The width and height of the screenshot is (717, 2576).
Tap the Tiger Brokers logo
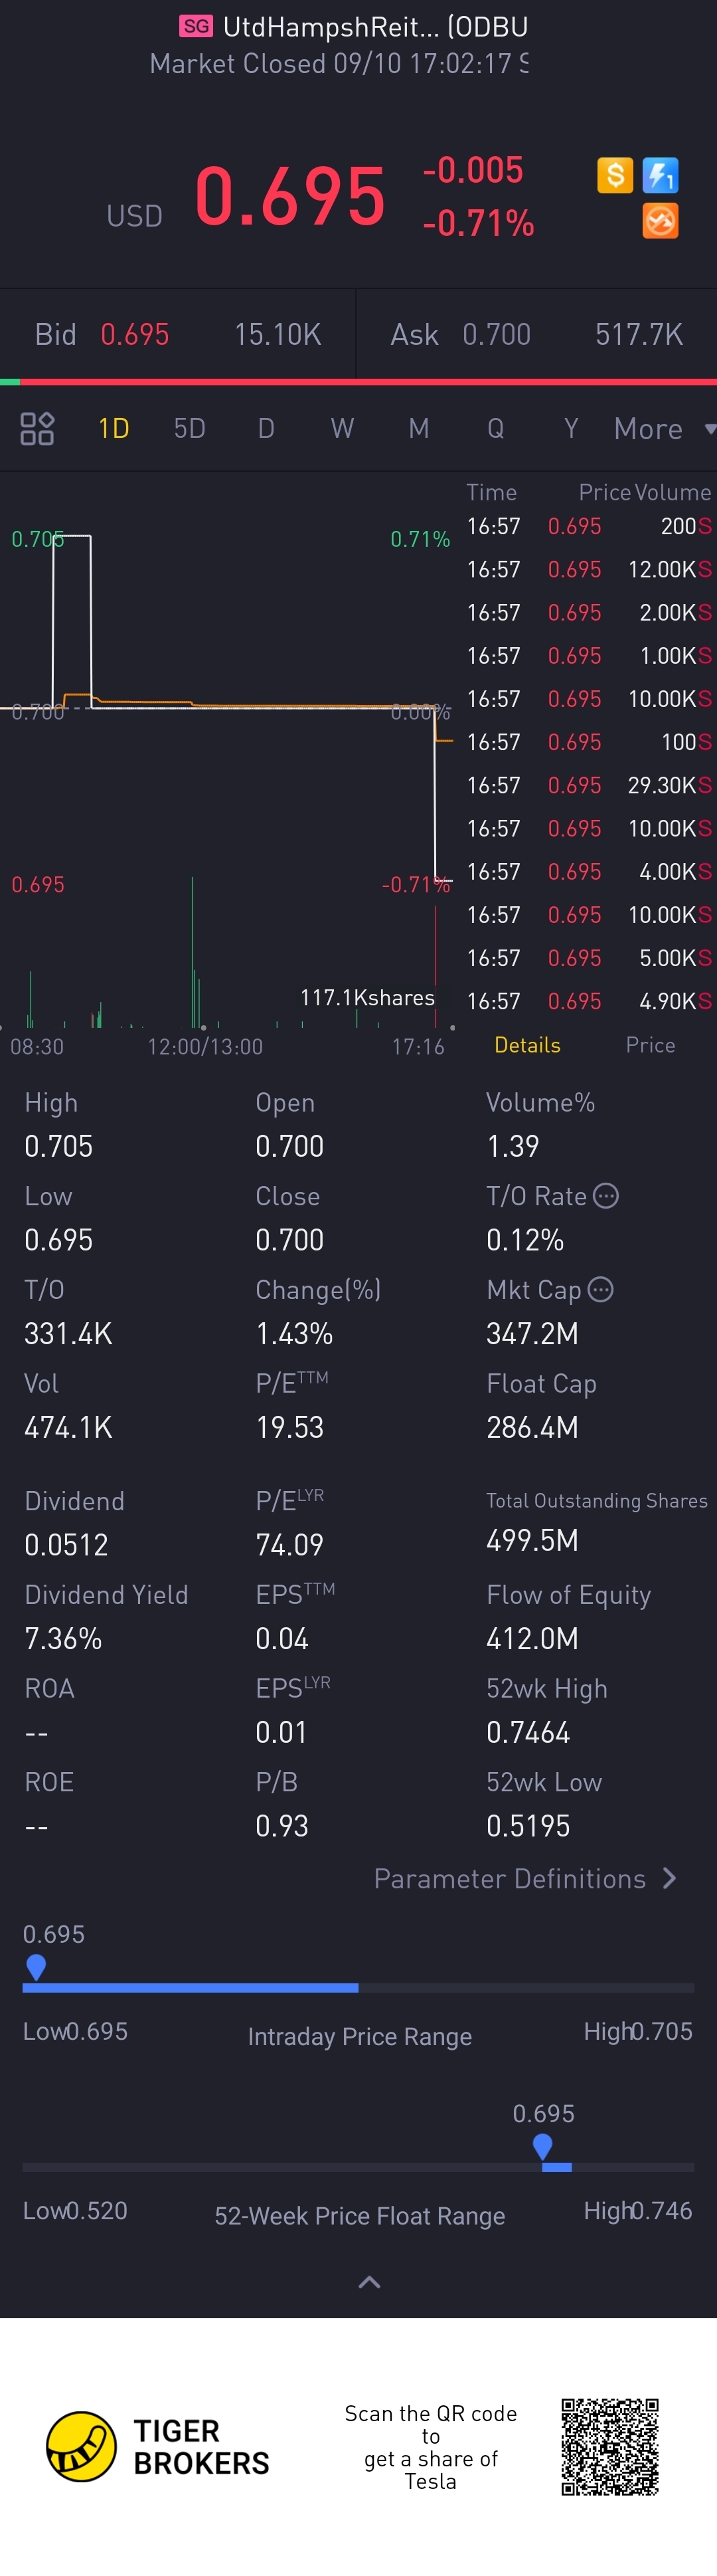[x=82, y=2446]
